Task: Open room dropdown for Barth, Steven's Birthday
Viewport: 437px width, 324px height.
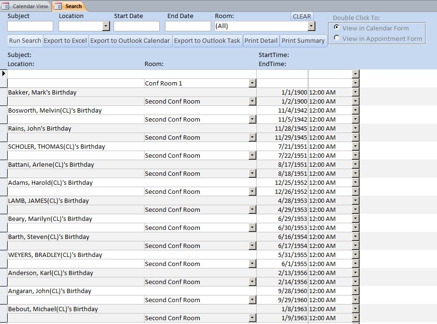Action: click(252, 246)
